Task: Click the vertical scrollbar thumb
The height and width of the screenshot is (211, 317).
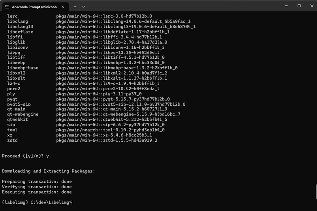Action: pos(316,192)
